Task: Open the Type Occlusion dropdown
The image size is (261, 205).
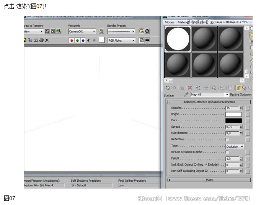Action: pyautogui.click(x=235, y=146)
